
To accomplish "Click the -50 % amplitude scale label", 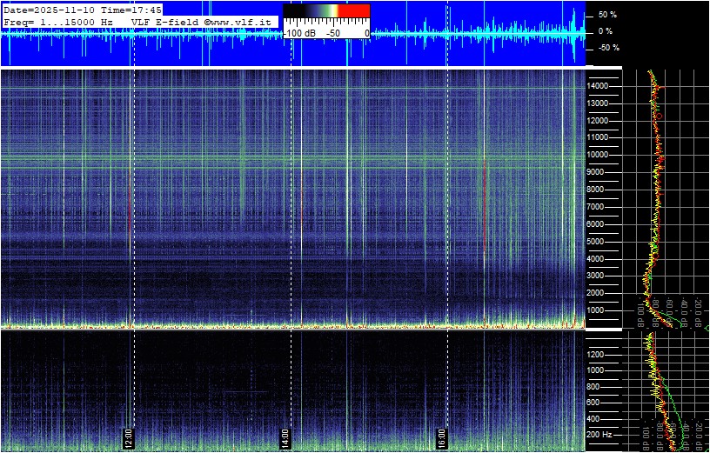I will point(606,48).
